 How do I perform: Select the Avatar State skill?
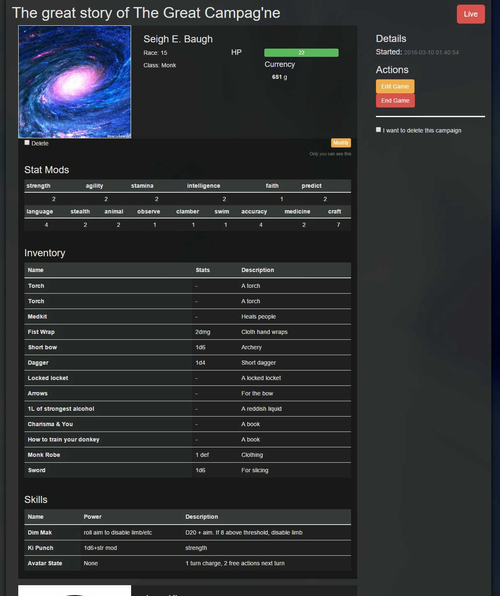click(45, 563)
